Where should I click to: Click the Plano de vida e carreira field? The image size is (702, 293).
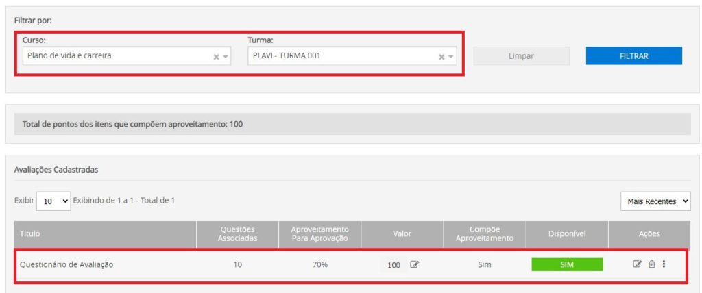pyautogui.click(x=117, y=56)
